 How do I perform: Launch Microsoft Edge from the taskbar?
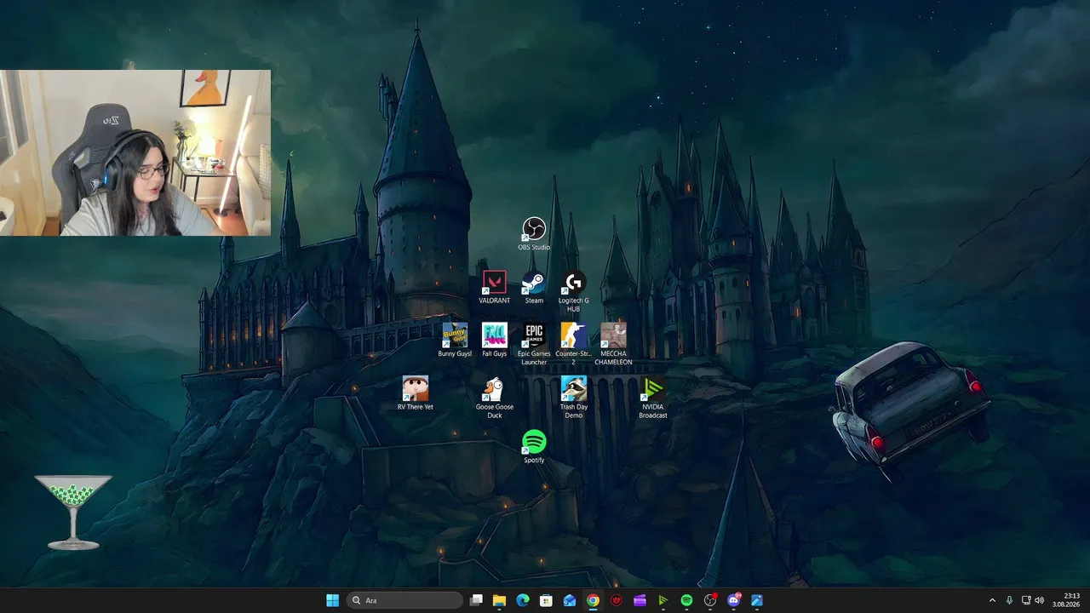tap(523, 600)
